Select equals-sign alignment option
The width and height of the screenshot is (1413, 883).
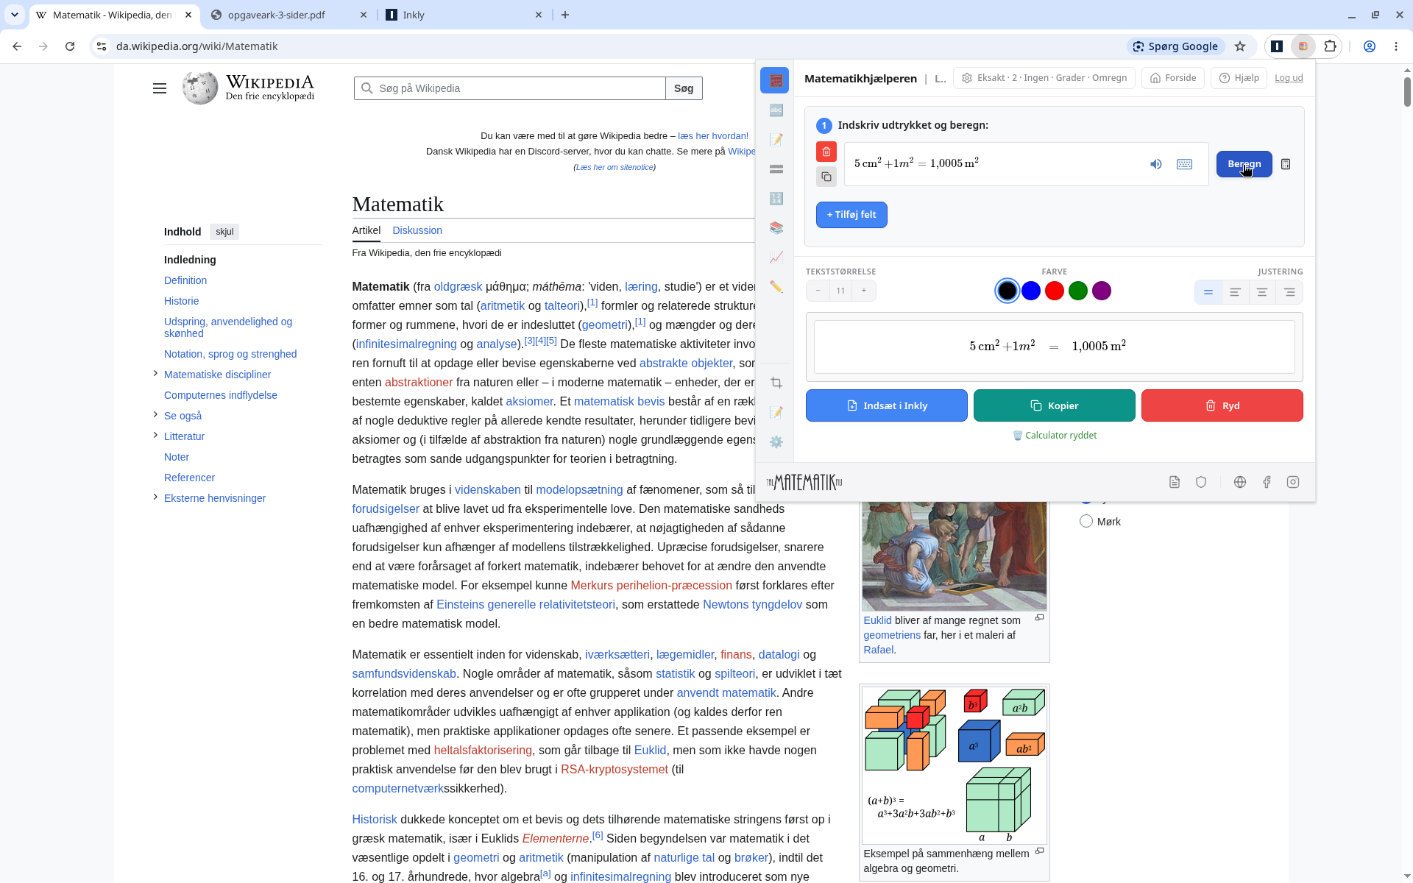(1208, 292)
